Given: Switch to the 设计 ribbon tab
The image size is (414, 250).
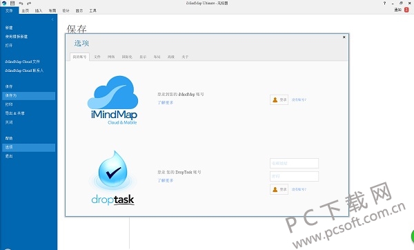Looking at the screenshot, I should 66,10.
